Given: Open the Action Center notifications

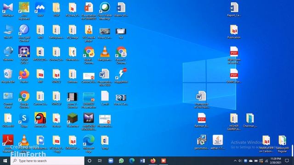Looking at the screenshot, I should point(287,161).
